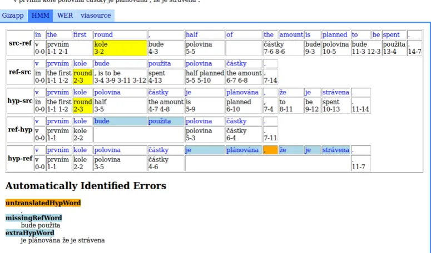This screenshot has width=431, height=253.
Task: Click blue highlighted 'bude' in ref-hyp
Action: coord(120,121)
